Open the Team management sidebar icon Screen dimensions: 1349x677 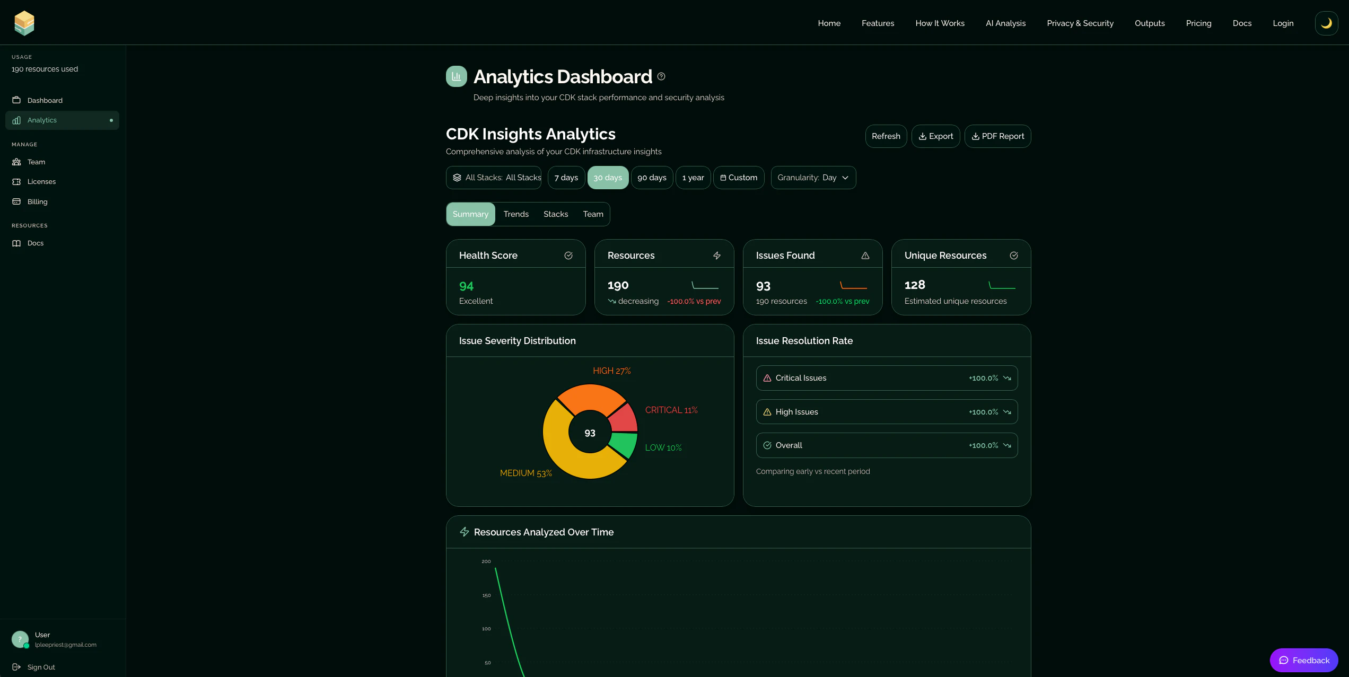16,162
